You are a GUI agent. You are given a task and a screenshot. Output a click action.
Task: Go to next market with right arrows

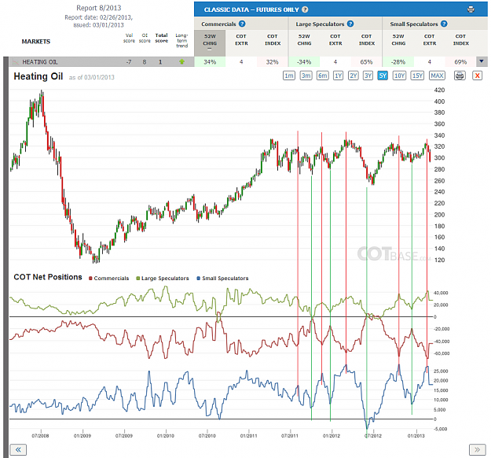[x=477, y=450]
